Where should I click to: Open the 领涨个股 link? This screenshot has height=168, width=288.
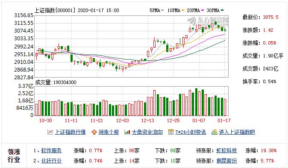(109, 132)
